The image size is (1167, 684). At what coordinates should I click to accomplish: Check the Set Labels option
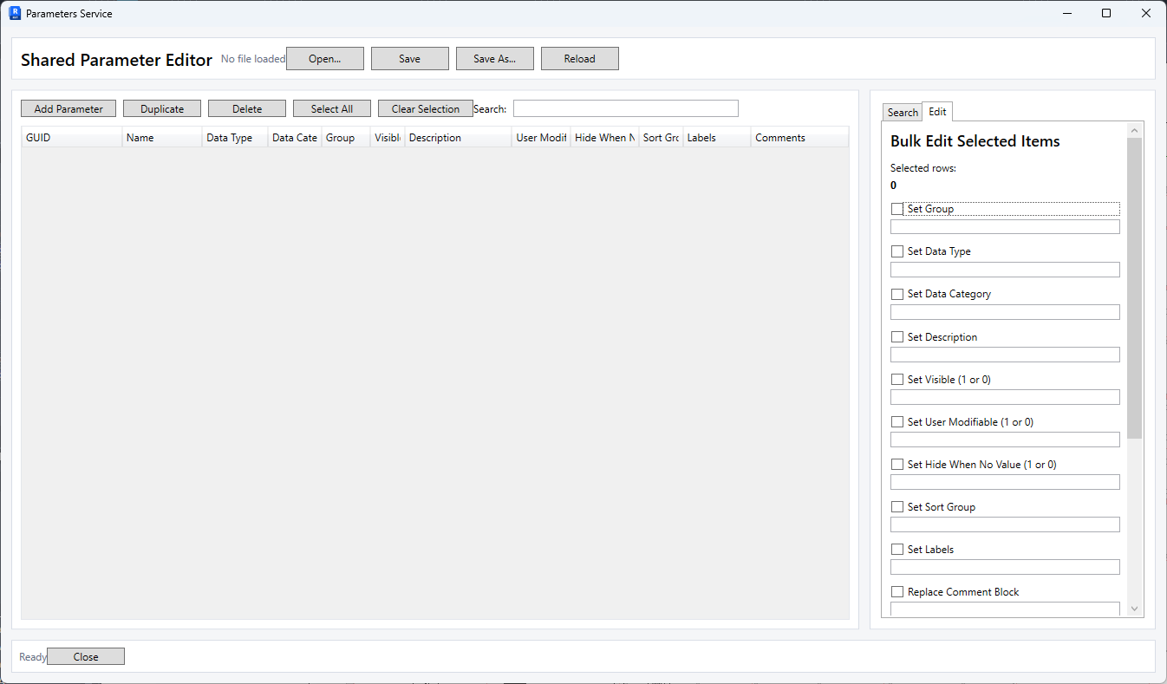tap(897, 550)
